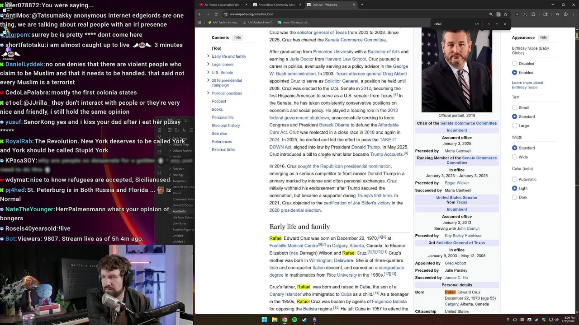The width and height of the screenshot is (579, 325).
Task: Open ARC Raiders Interactive bookmark
Action: click(x=223, y=22)
